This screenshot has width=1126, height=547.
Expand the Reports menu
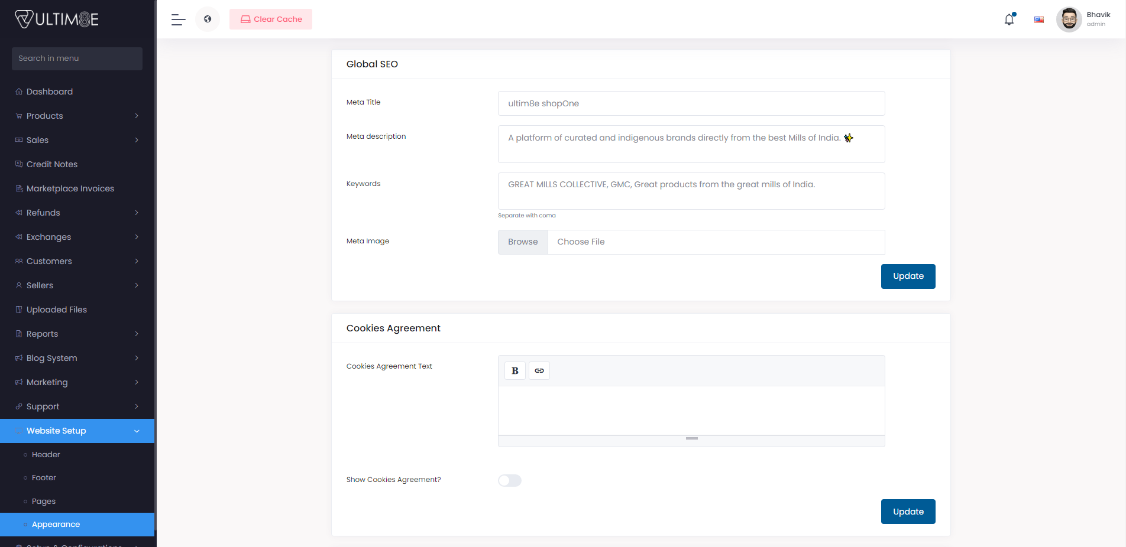42,334
